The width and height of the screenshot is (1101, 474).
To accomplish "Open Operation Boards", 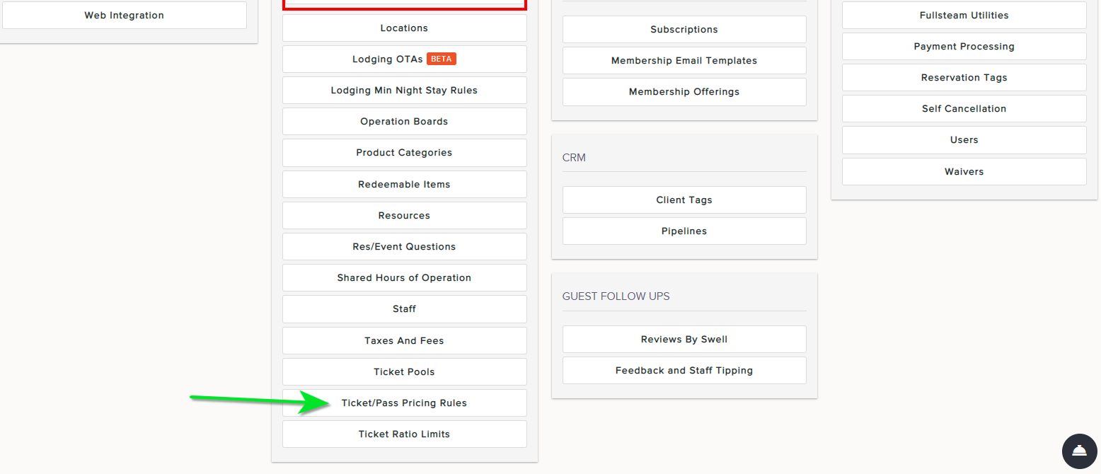I will click(x=404, y=121).
